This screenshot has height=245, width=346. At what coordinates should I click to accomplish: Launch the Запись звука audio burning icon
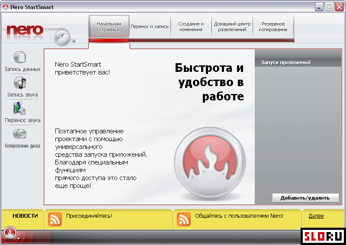(x=20, y=83)
